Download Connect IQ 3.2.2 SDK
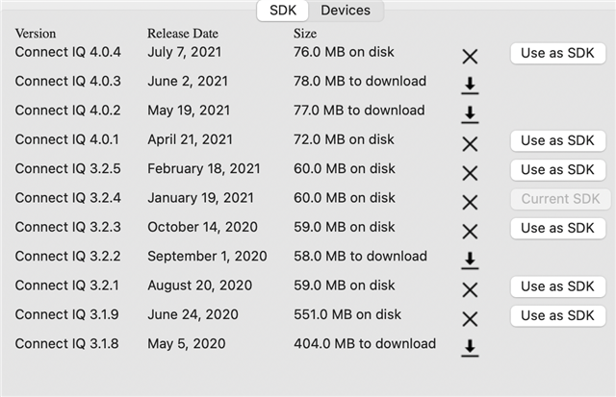This screenshot has height=397, width=616. pyautogui.click(x=470, y=260)
